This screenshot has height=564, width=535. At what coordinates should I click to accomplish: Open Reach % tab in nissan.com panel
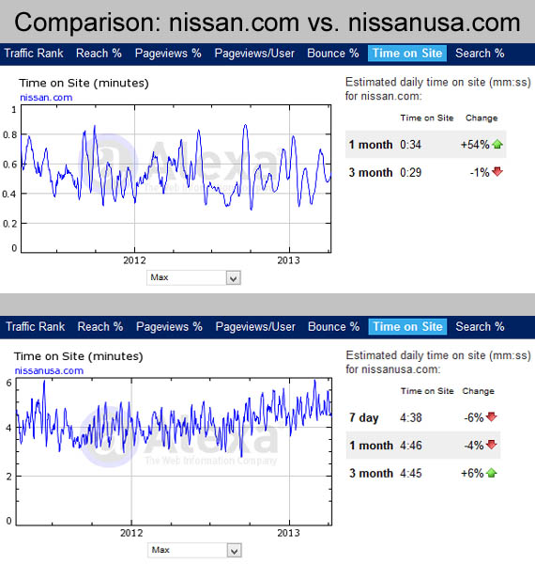point(99,54)
